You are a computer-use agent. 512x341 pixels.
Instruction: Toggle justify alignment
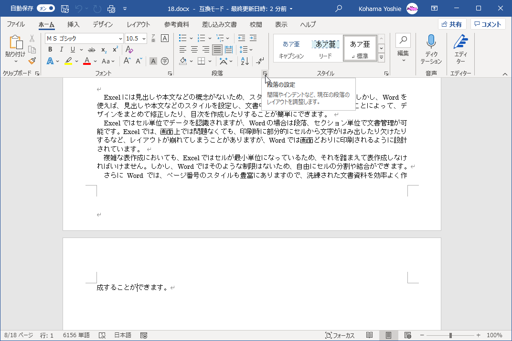coord(217,50)
